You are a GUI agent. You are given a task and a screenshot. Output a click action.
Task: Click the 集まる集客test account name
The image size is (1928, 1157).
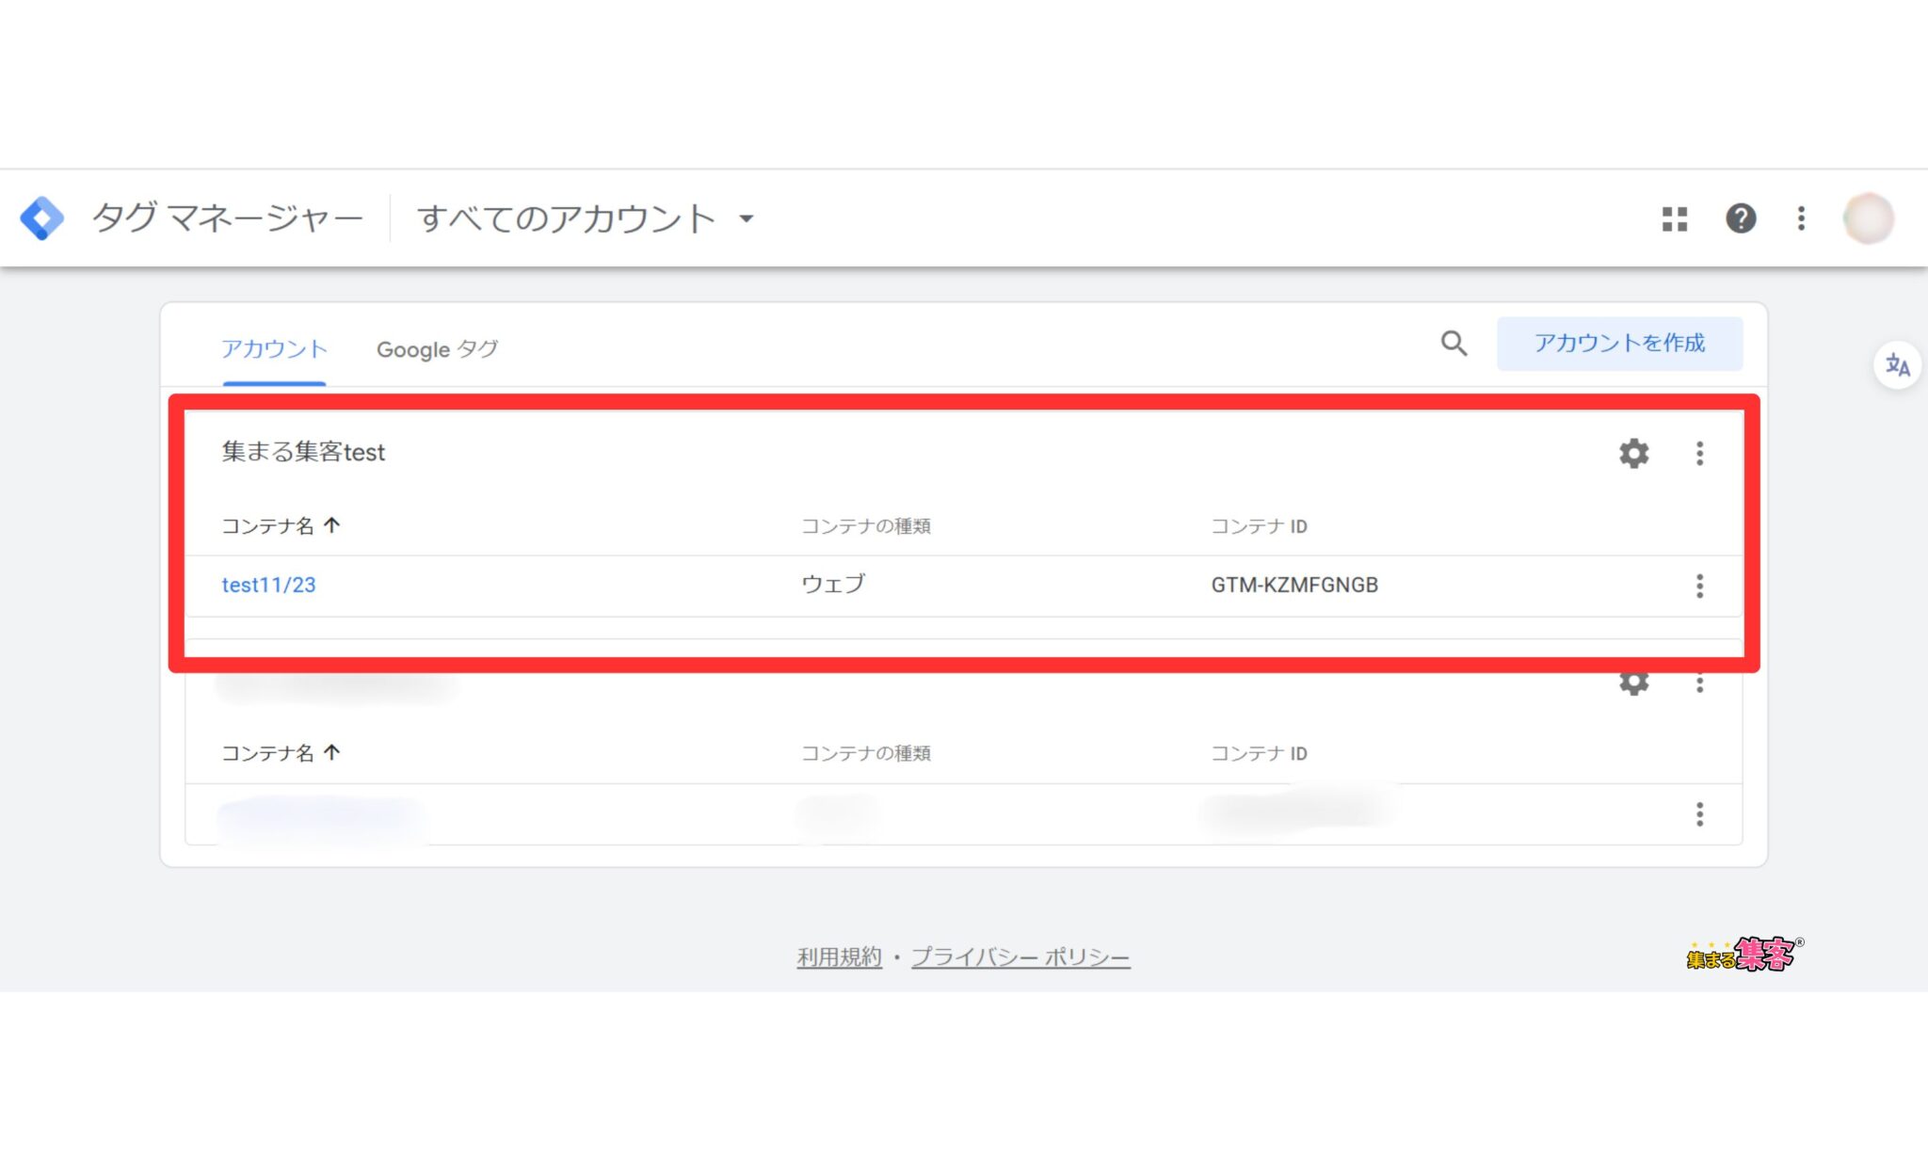(x=303, y=452)
